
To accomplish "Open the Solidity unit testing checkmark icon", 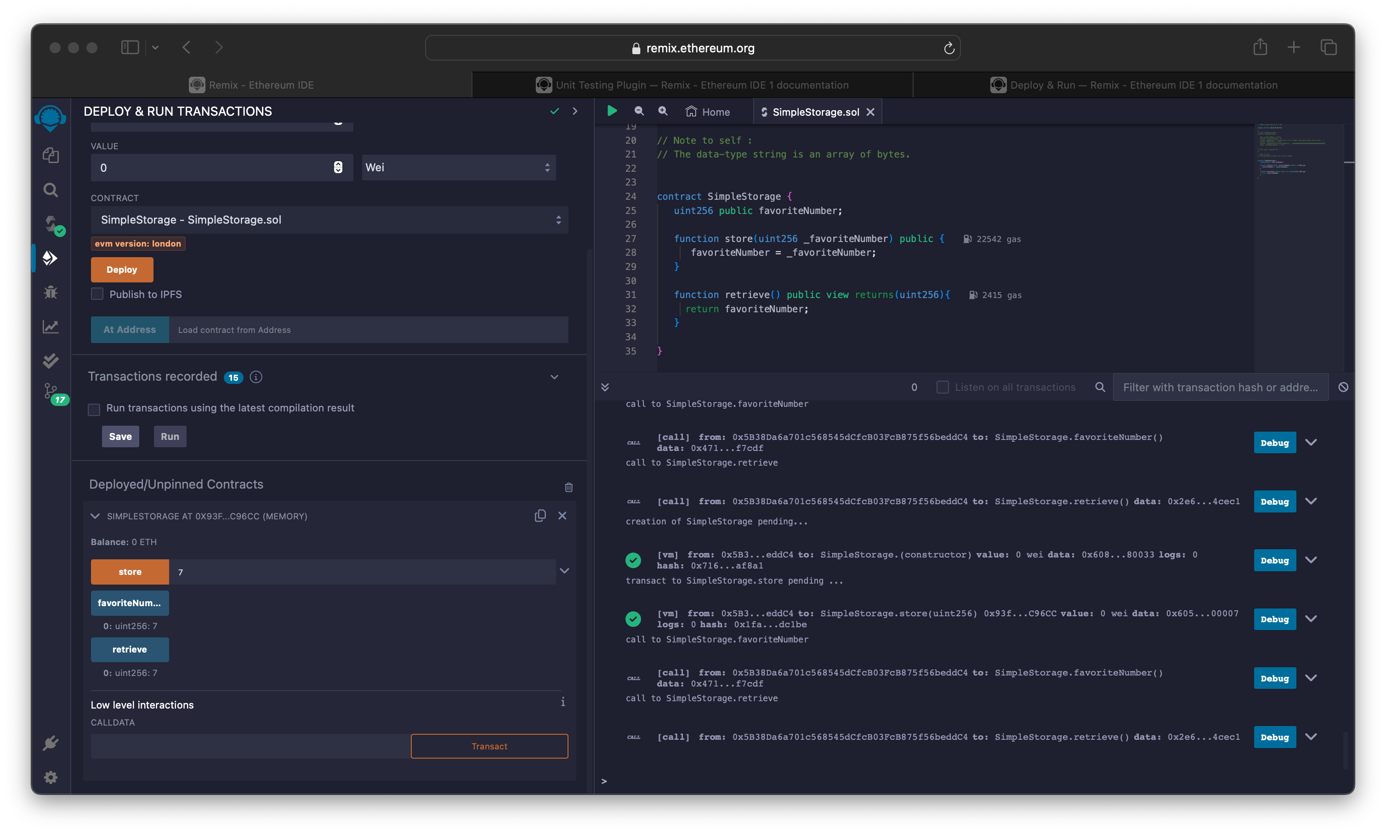I will point(51,360).
